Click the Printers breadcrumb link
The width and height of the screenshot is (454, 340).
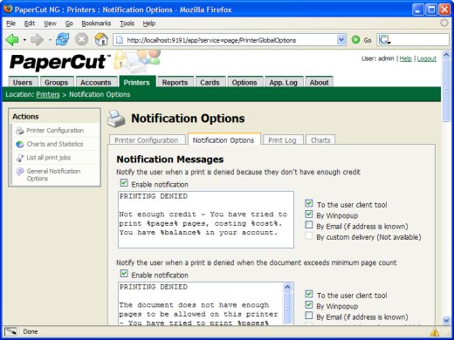[48, 94]
